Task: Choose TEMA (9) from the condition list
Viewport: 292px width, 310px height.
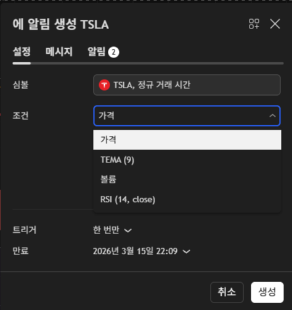Action: click(187, 160)
